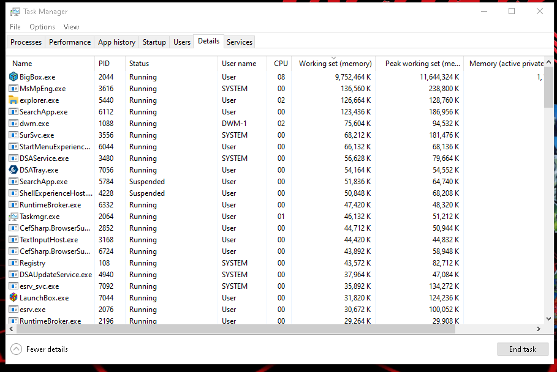557x372 pixels.
Task: Select the esrv_svc.exe process name
Action: [39, 286]
